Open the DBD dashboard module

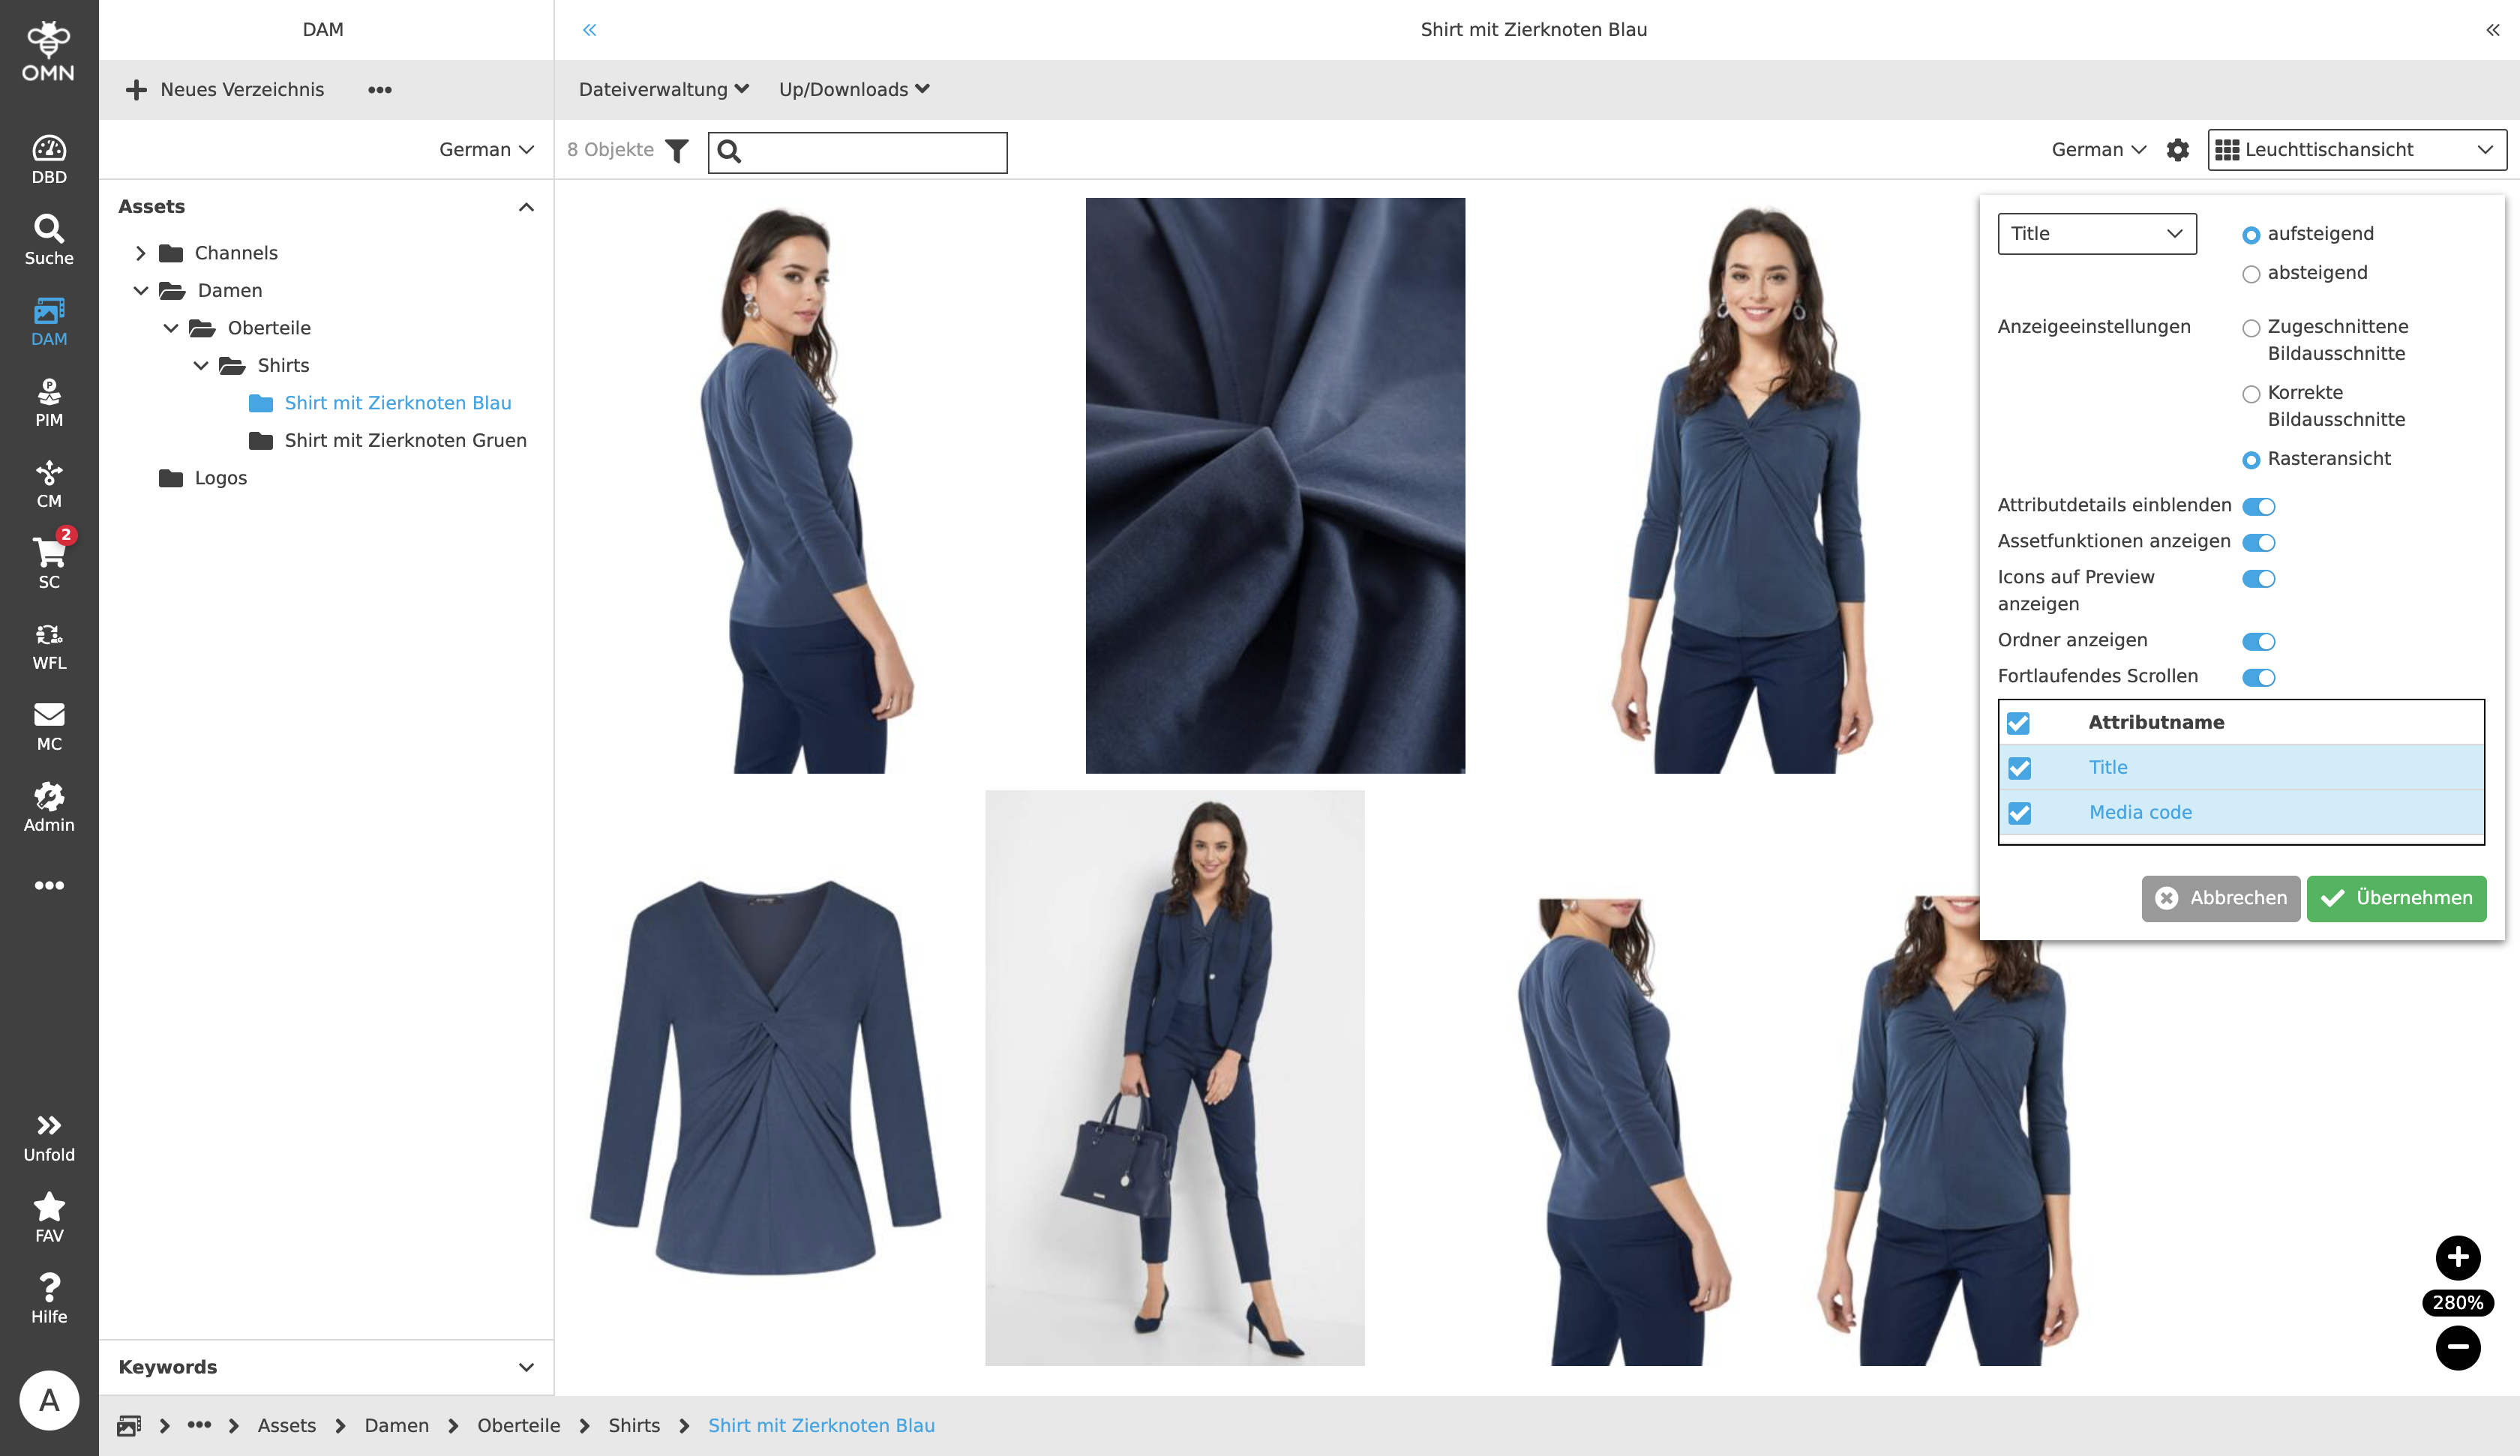[x=49, y=159]
